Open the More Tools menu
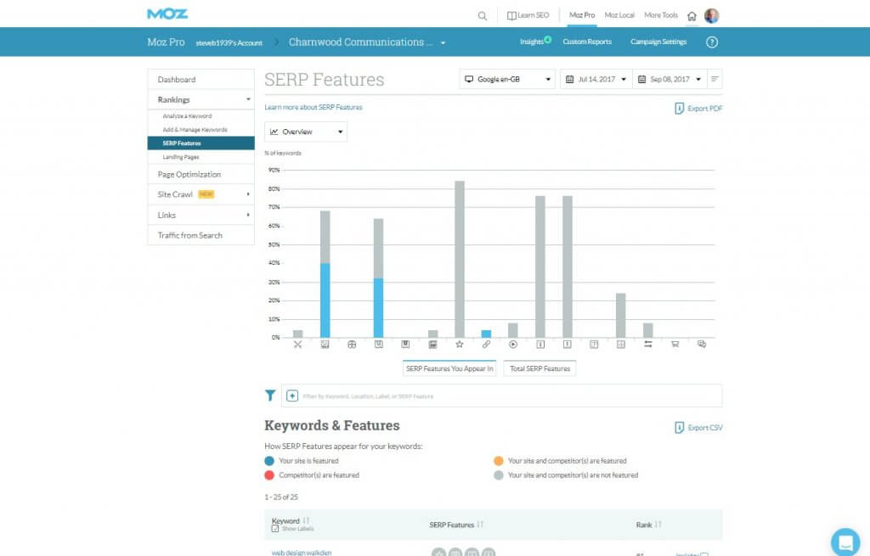Screen dimensions: 870x556 pyautogui.click(x=661, y=15)
